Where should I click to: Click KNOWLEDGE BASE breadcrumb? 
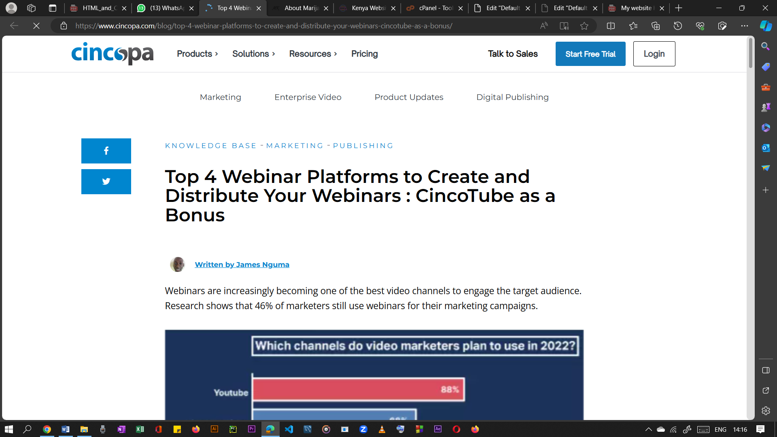(x=211, y=146)
